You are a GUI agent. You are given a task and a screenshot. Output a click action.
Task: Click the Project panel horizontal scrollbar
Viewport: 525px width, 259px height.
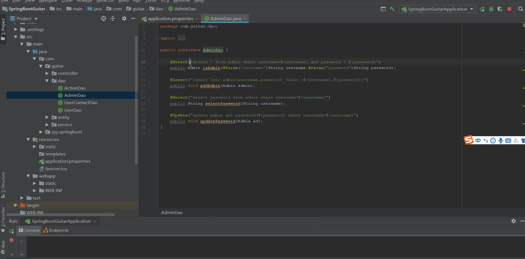[61, 215]
